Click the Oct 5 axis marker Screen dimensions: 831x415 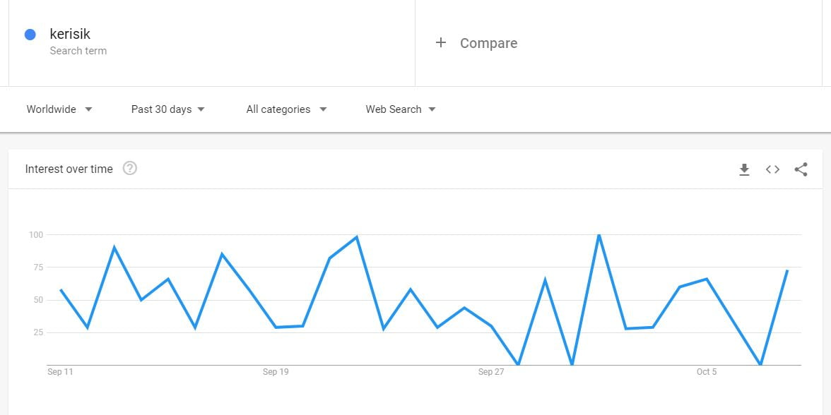click(707, 372)
